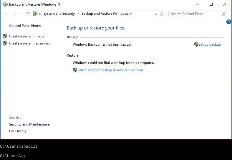The height and width of the screenshot is (160, 232).
Task: Open File History
Action: coord(18,131)
